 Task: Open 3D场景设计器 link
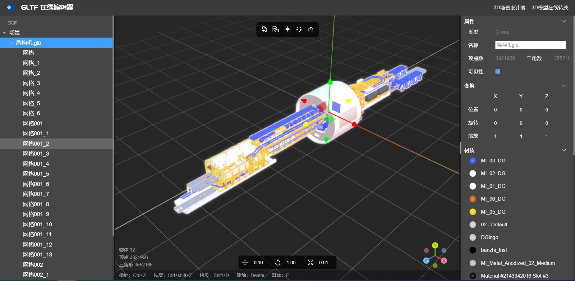(509, 7)
